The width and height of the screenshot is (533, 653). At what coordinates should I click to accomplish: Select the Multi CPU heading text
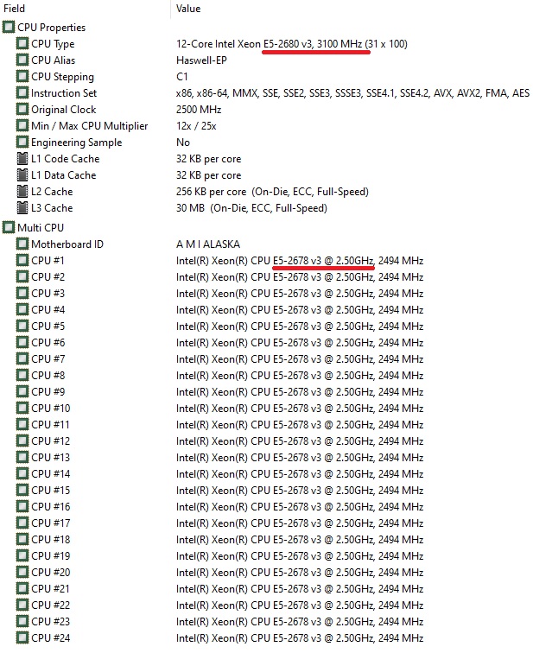click(41, 228)
